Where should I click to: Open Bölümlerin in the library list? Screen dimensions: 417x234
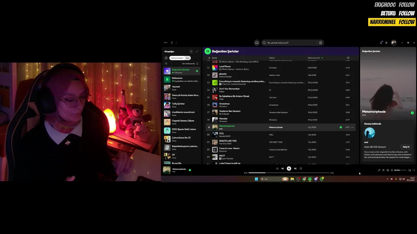pyautogui.click(x=181, y=80)
